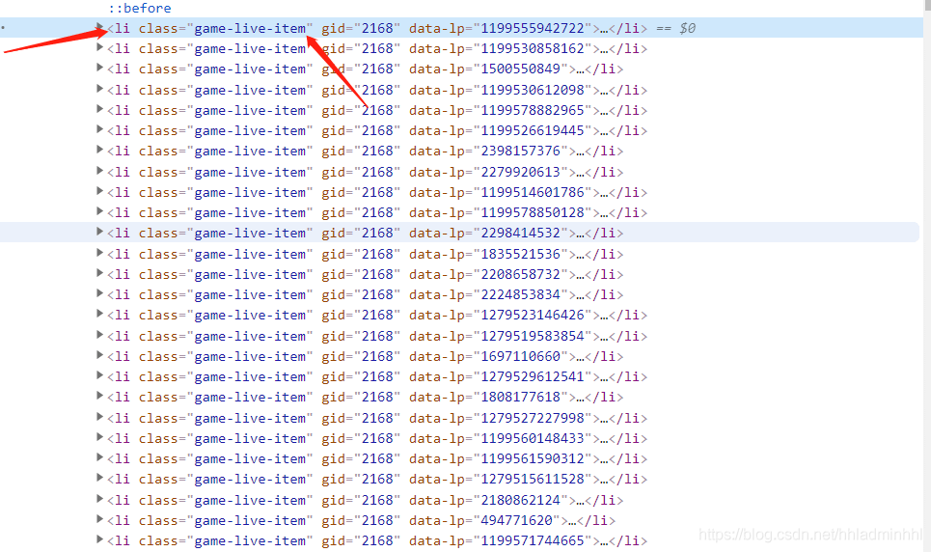931x552 pixels.
Task: Select the li row with data-lp 1279527227998
Action: [377, 418]
